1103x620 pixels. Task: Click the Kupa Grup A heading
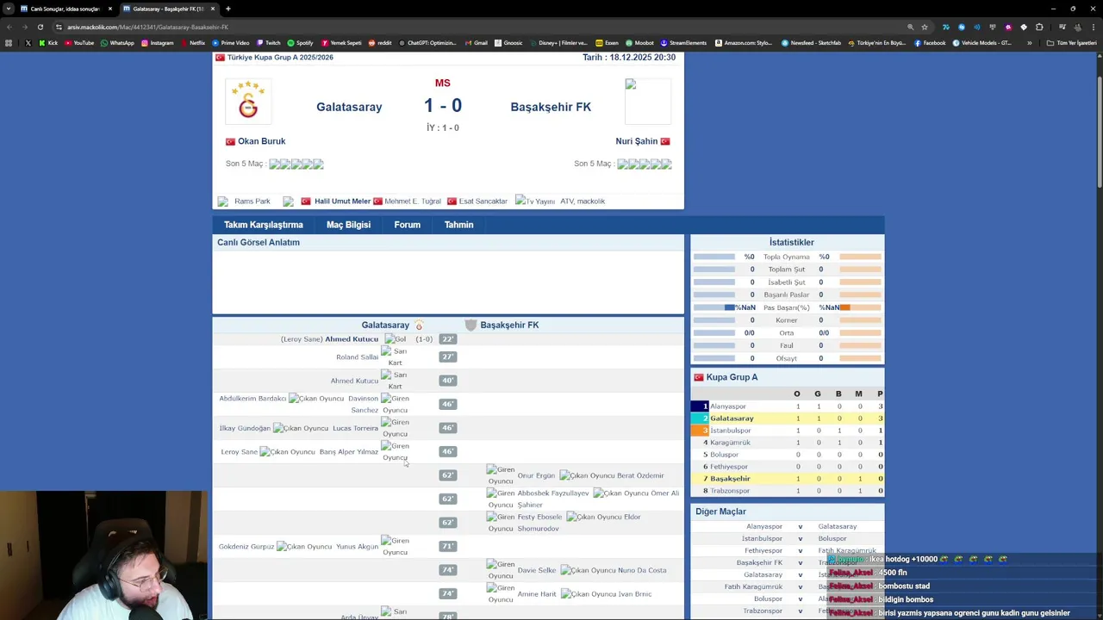732,377
